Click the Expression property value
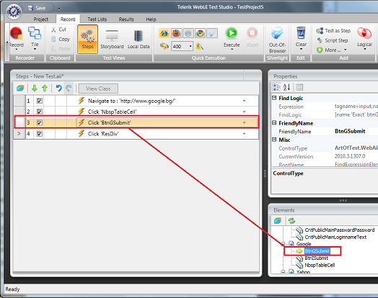378x298 pixels. point(356,107)
